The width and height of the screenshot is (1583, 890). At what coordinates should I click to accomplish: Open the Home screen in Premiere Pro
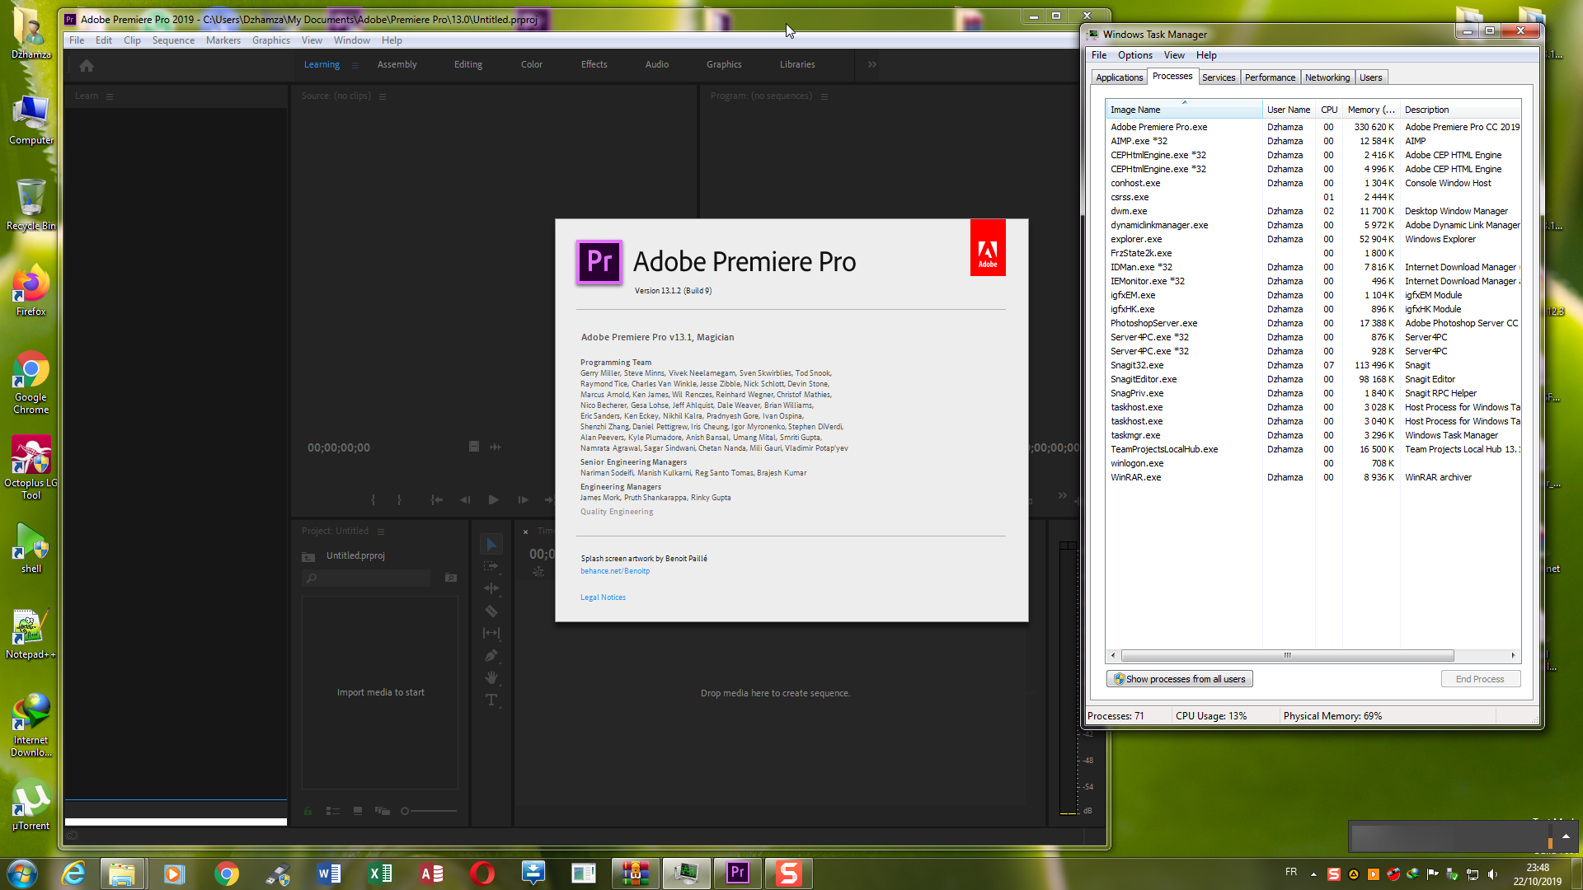(x=87, y=65)
